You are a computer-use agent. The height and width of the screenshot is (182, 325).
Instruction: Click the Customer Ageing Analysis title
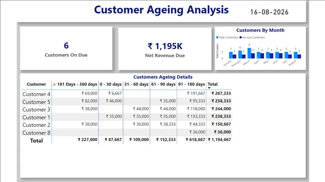[x=161, y=10]
